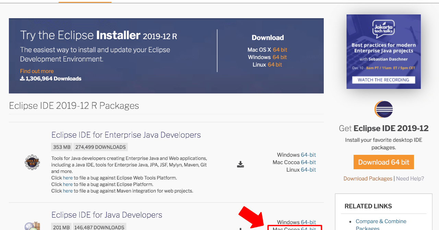Click the Java EE IDE gear icon
The image size is (439, 230).
click(x=32, y=162)
